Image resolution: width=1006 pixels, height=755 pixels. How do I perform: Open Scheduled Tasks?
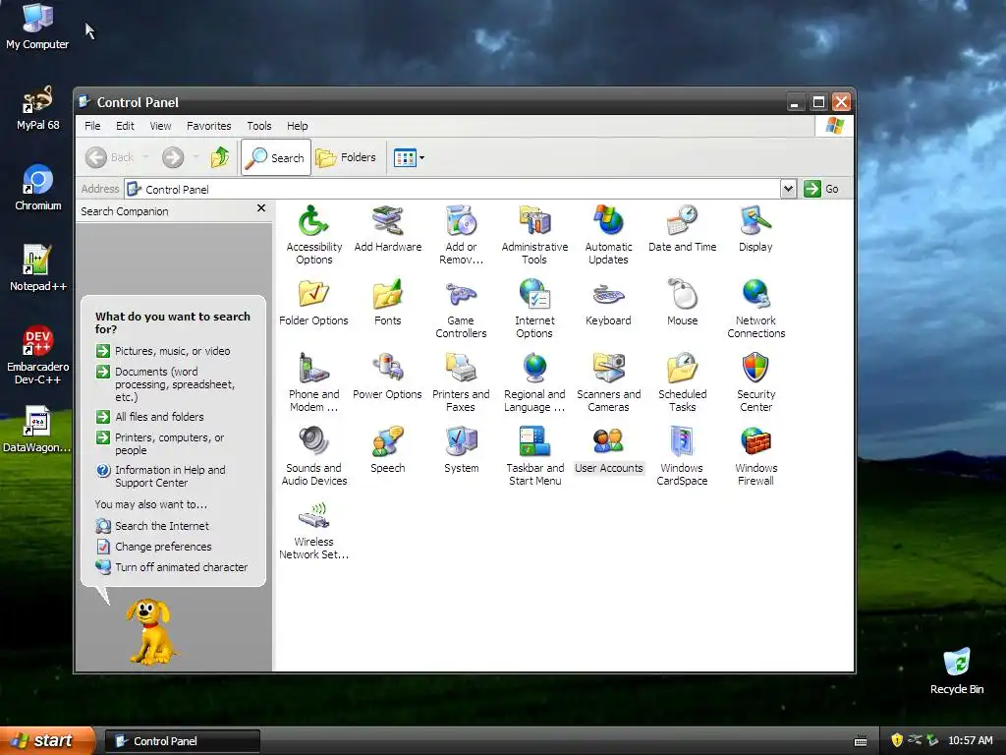point(682,382)
